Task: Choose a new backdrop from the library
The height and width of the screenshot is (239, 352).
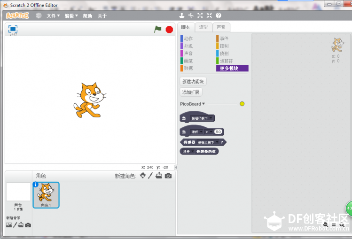Action: click(x=9, y=225)
